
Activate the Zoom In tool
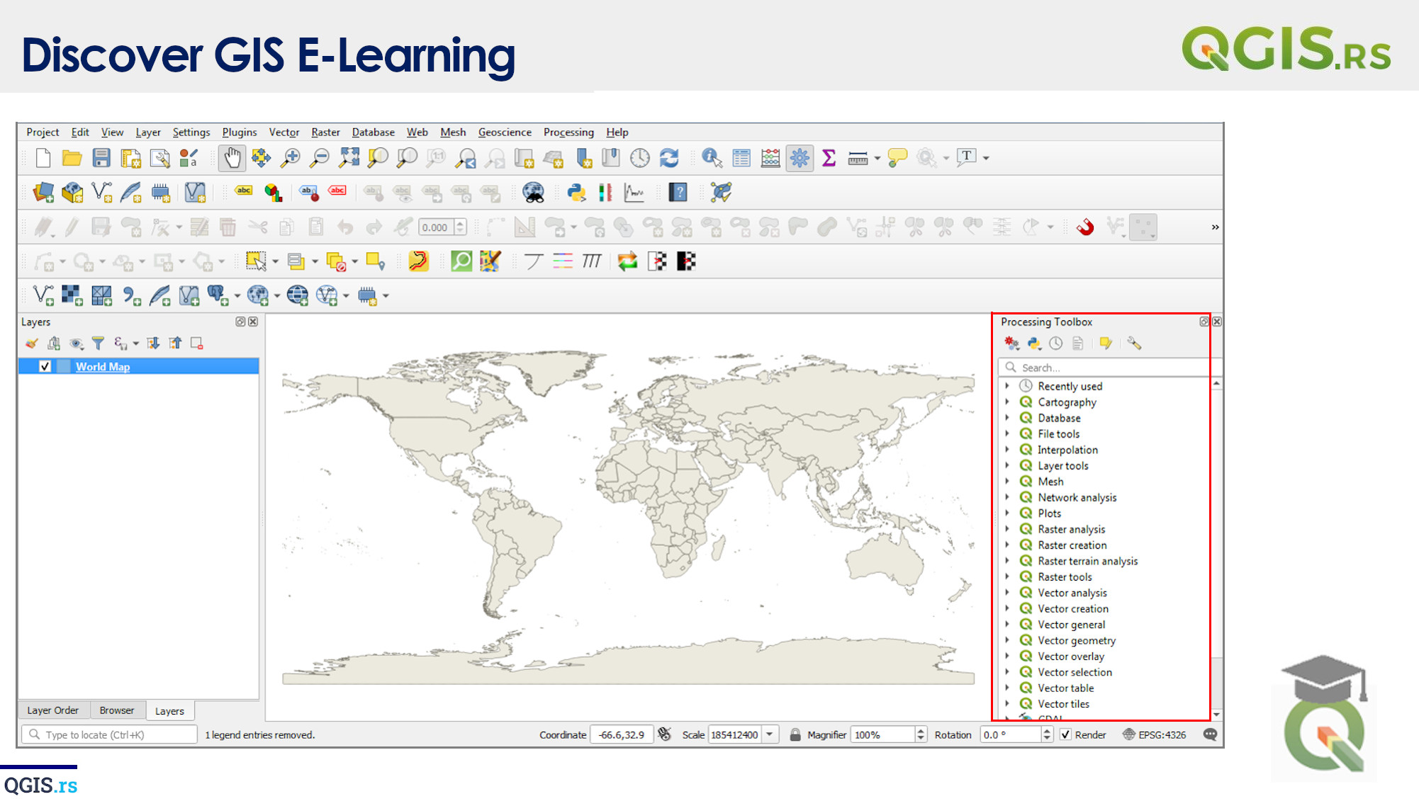[290, 158]
